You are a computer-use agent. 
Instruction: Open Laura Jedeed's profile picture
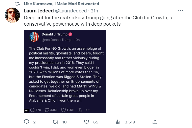[12, 15]
